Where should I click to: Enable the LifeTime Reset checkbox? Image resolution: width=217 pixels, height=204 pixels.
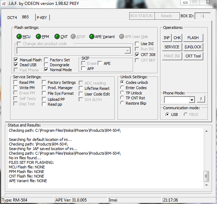81,88
